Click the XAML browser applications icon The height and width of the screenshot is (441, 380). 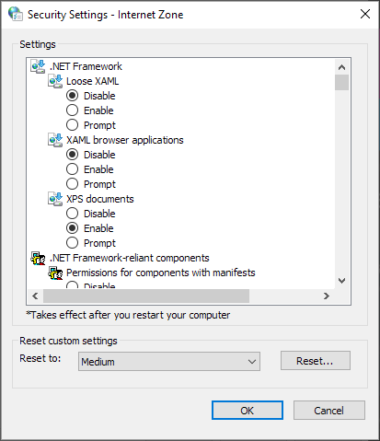[55, 140]
